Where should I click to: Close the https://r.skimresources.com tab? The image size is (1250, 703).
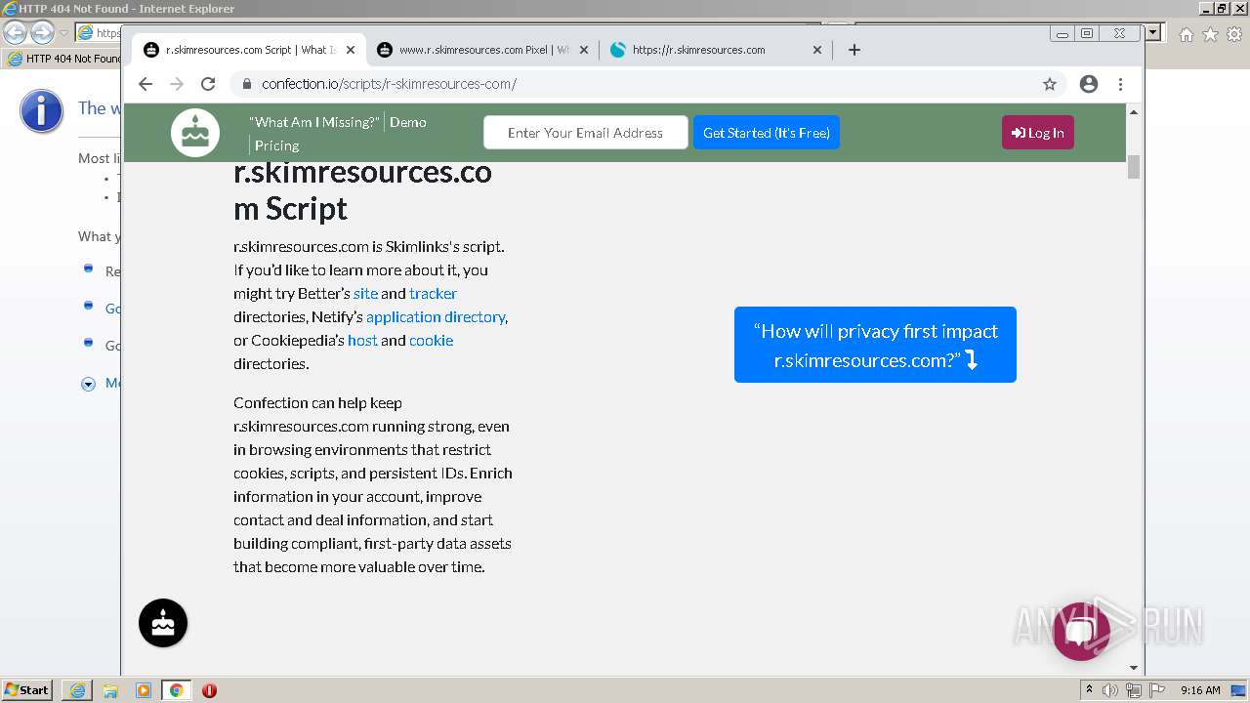[817, 50]
